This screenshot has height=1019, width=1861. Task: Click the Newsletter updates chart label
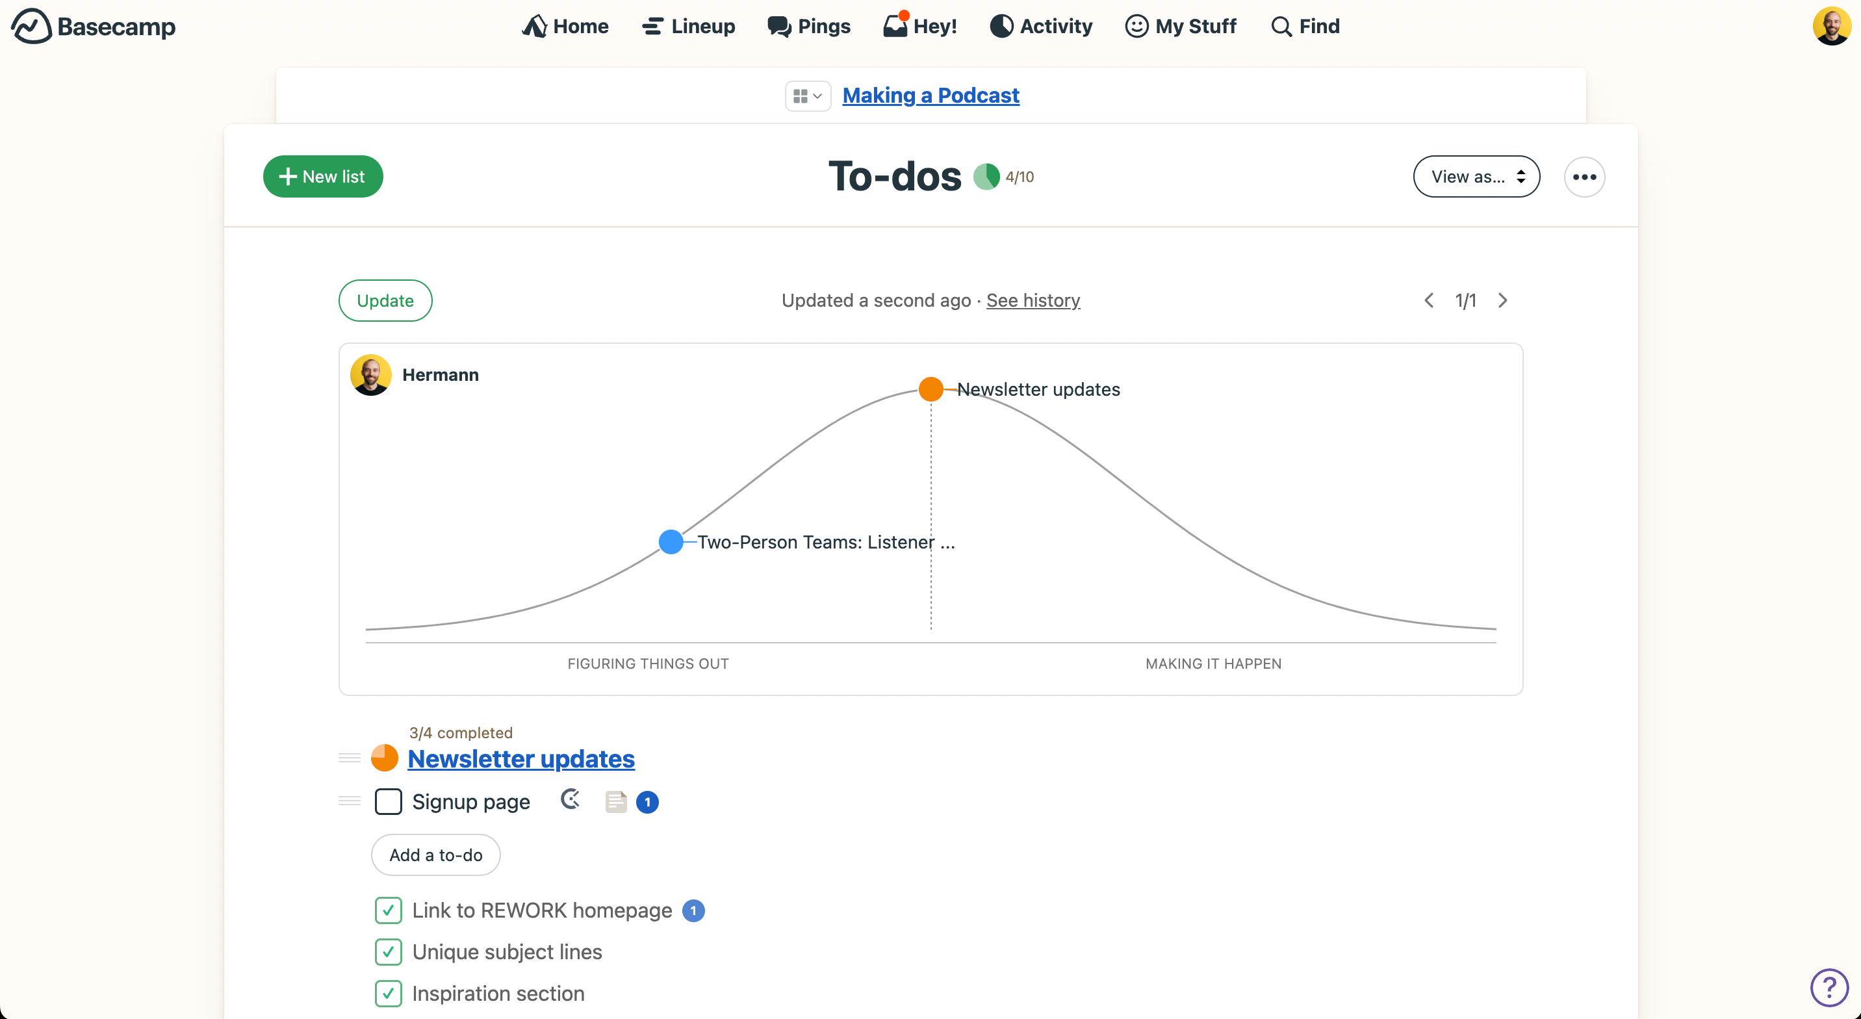tap(1038, 389)
